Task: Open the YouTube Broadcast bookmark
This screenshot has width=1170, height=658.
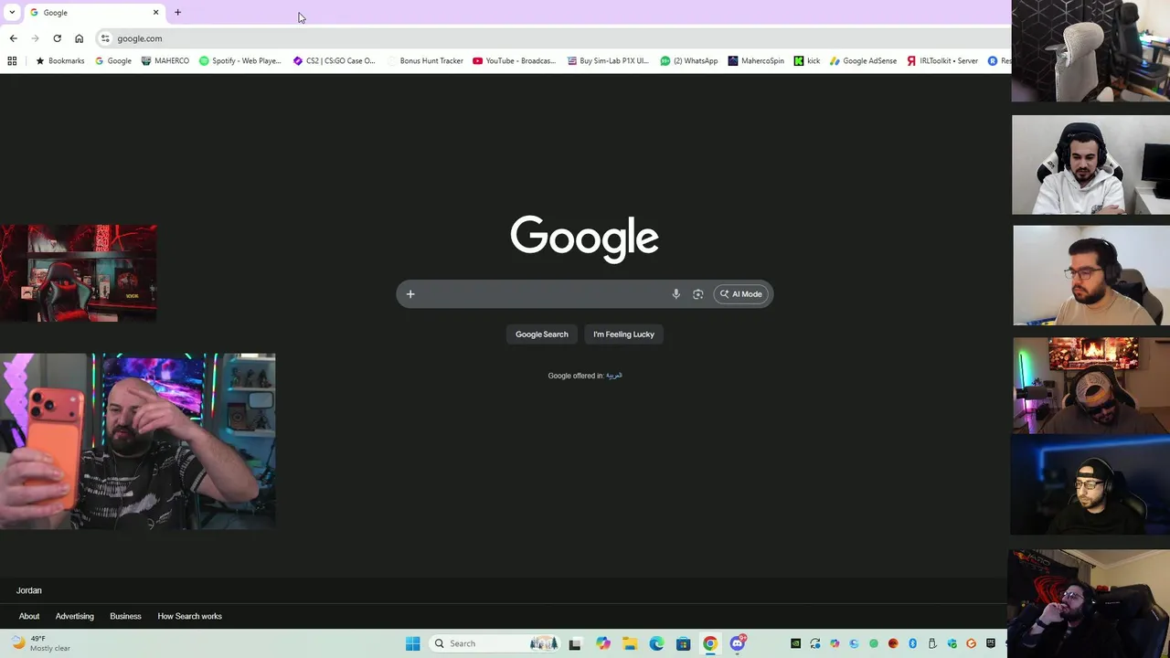Action: (x=514, y=60)
